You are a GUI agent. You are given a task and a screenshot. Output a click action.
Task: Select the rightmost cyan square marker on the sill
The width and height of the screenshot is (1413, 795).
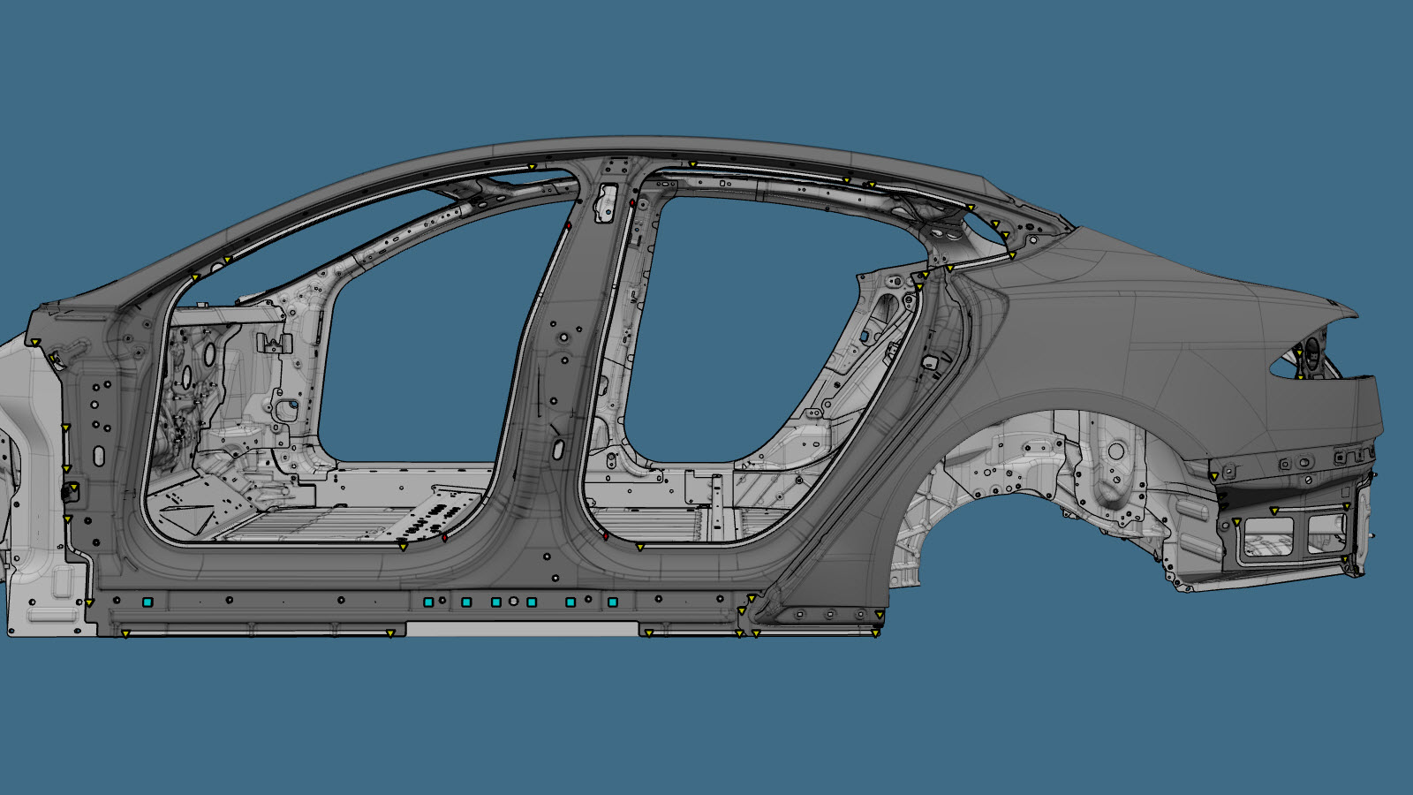click(613, 602)
